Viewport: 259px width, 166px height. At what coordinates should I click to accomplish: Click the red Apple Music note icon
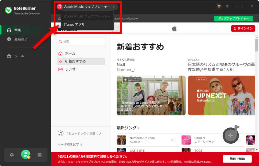[x=60, y=6]
